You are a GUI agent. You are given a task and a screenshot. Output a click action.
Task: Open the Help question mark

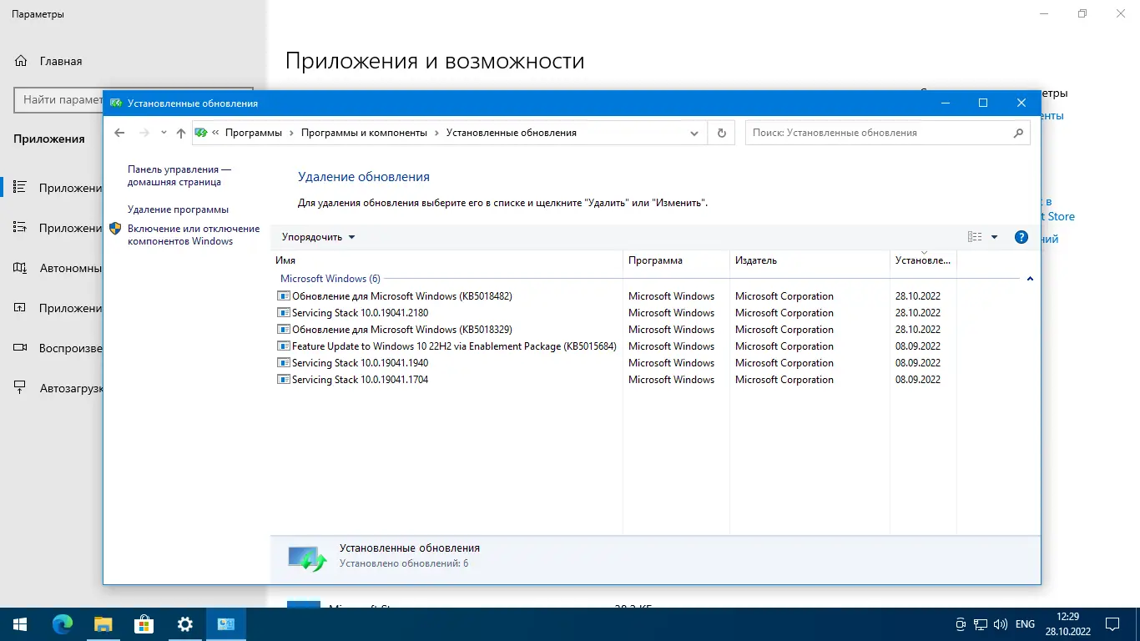1021,237
